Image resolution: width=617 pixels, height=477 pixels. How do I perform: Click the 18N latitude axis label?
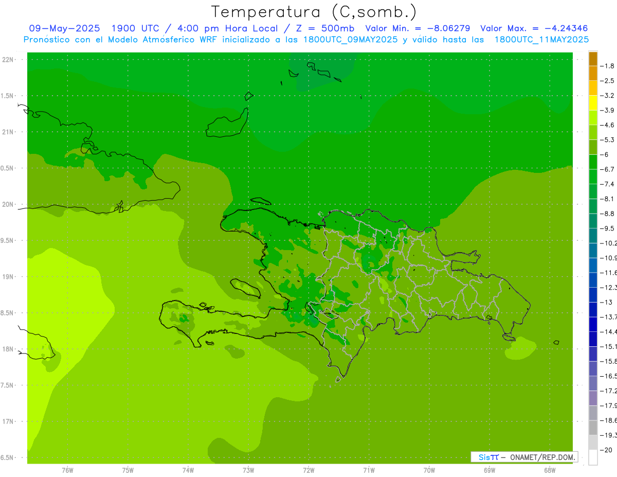(x=8, y=349)
